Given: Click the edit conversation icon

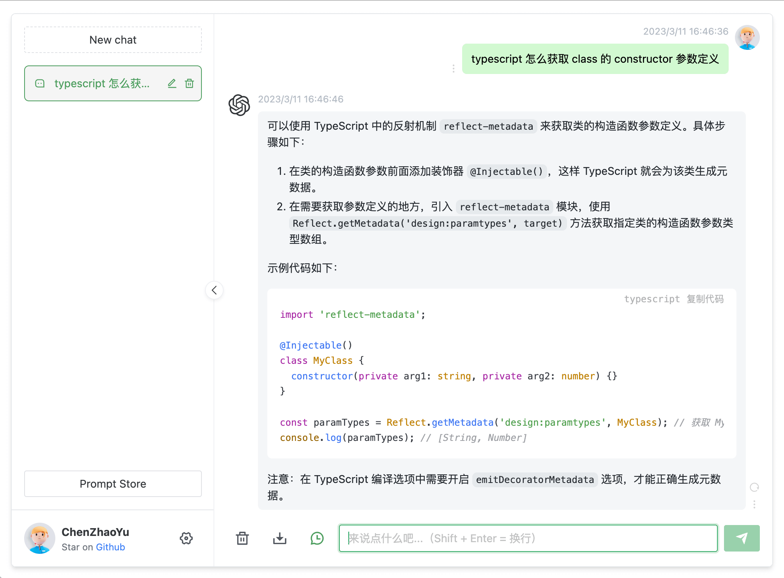Looking at the screenshot, I should pos(172,83).
